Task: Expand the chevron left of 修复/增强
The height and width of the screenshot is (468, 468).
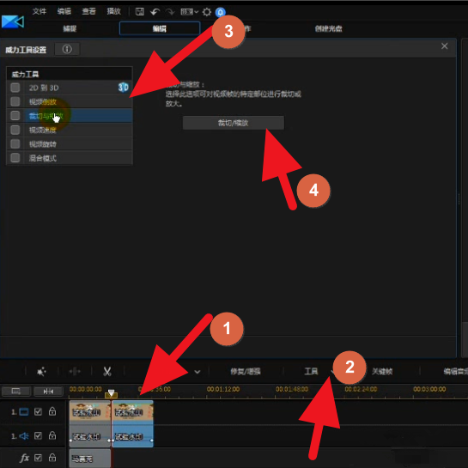Action: (197, 372)
